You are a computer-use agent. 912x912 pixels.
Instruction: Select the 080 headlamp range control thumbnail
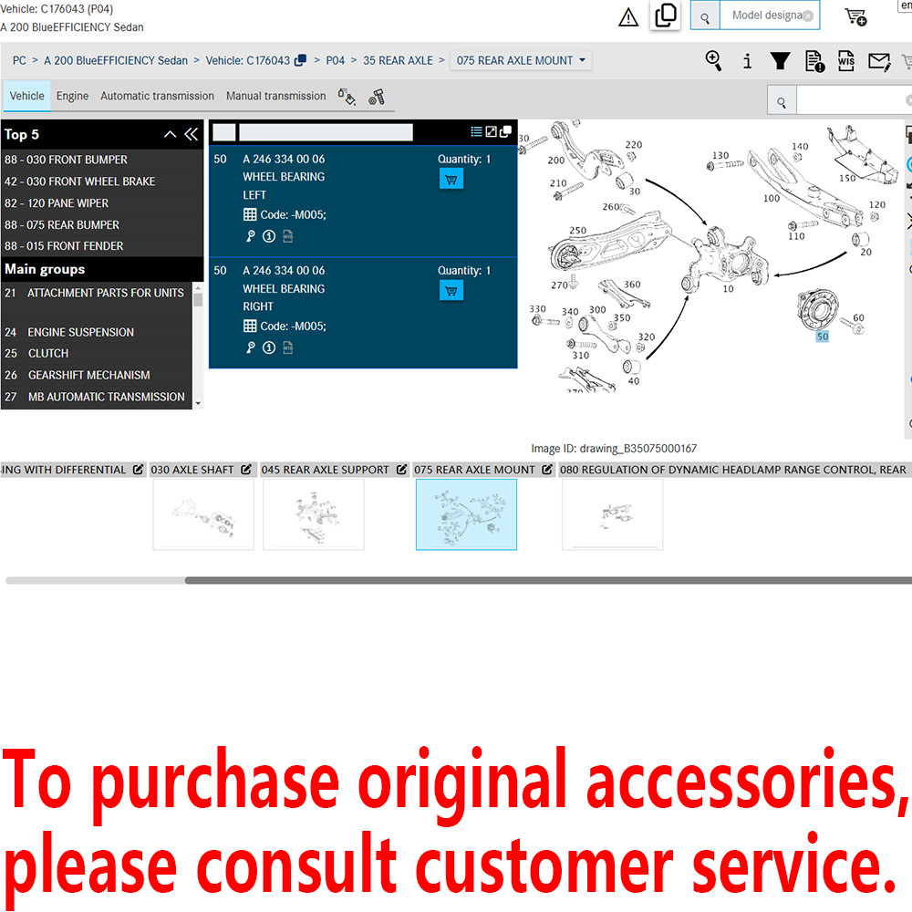pos(613,514)
